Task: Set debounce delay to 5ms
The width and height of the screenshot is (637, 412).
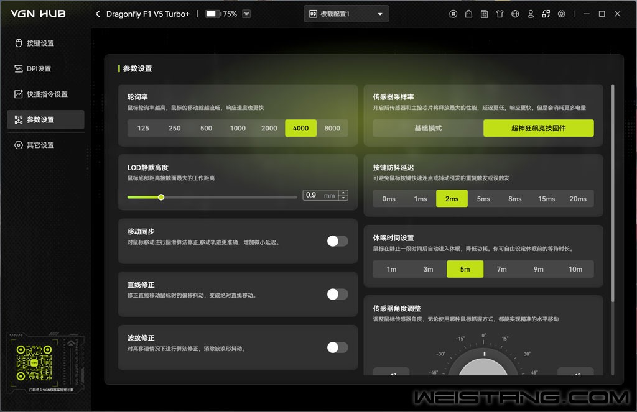Action: 483,199
